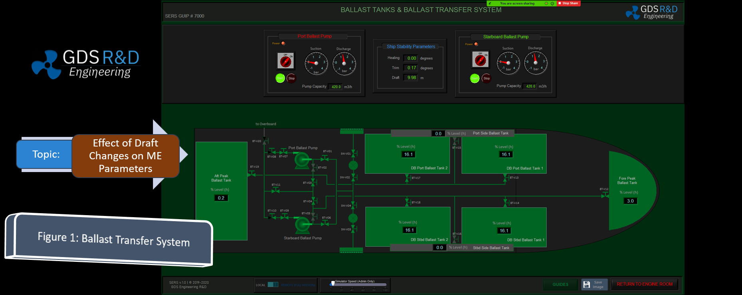Turn Starboard Ballast Pump OFF/ON rotary switch
The height and width of the screenshot is (295, 742).
point(480,60)
